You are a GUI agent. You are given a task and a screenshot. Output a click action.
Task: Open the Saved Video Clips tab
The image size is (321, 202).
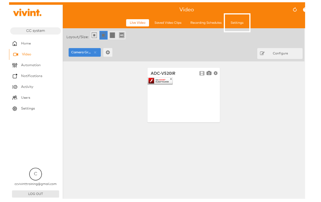(168, 23)
